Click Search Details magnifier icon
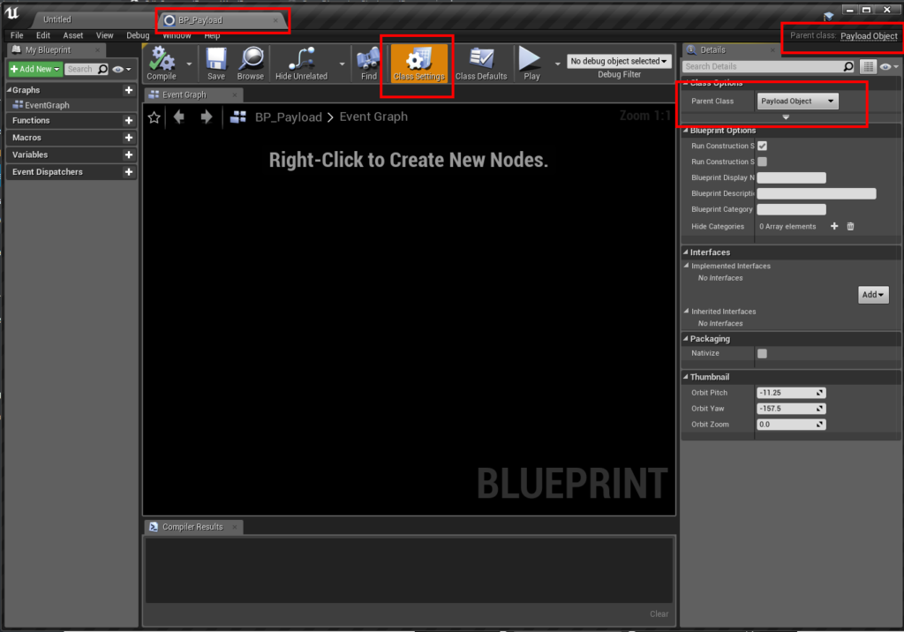904x632 pixels. [x=848, y=66]
